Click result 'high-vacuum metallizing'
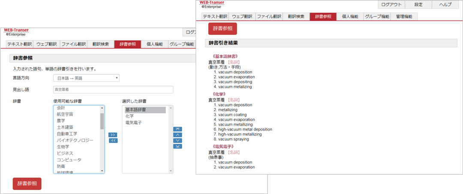This screenshot has width=463, height=194. point(240,134)
